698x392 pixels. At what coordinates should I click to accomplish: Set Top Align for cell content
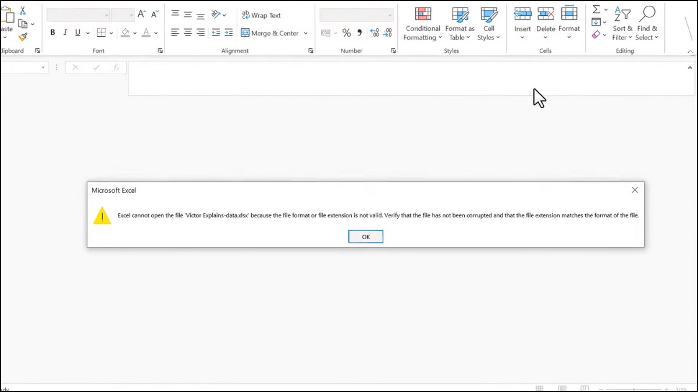pos(175,15)
